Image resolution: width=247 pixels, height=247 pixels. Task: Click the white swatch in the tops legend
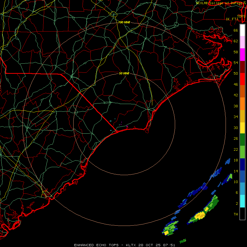pyautogui.click(x=242, y=30)
